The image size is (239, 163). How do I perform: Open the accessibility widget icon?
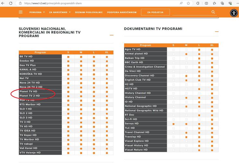[x=234, y=13]
